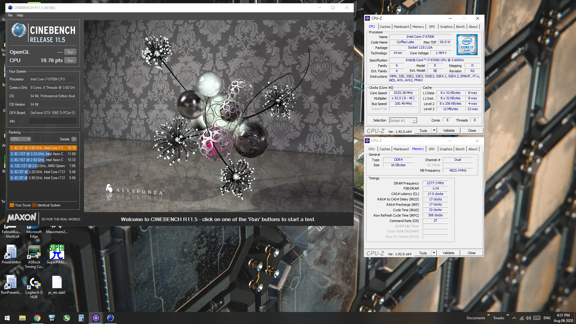This screenshot has height=324, width=576.
Task: Click the MAXON logo in Cinebench
Action: coord(22,217)
